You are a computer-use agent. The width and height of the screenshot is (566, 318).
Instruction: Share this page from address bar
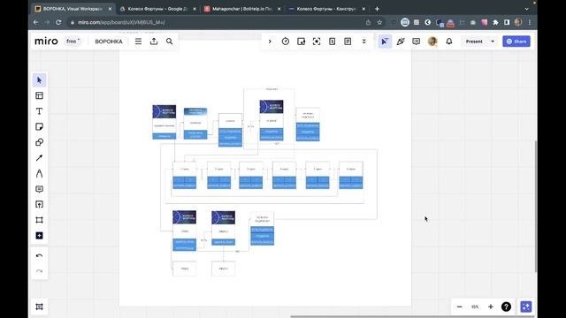tap(368, 22)
